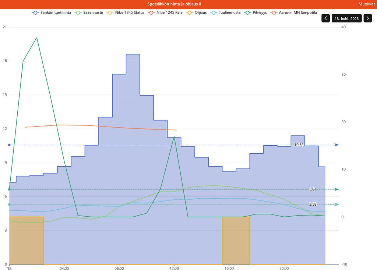Go to the previous day with the left arrow
Viewport: 377px width, 270px height.
[x=325, y=18]
